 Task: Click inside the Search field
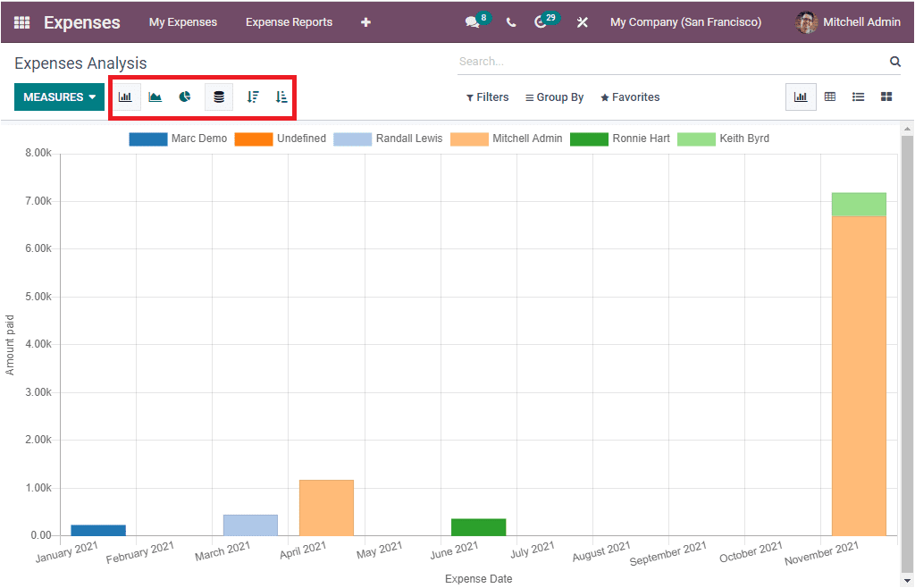tap(625, 61)
